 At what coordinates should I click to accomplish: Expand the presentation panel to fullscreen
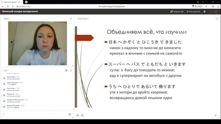pyautogui.click(x=217, y=19)
